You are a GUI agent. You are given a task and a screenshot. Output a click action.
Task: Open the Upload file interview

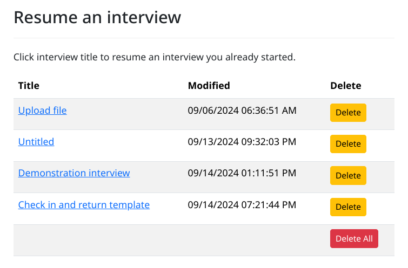tap(42, 111)
